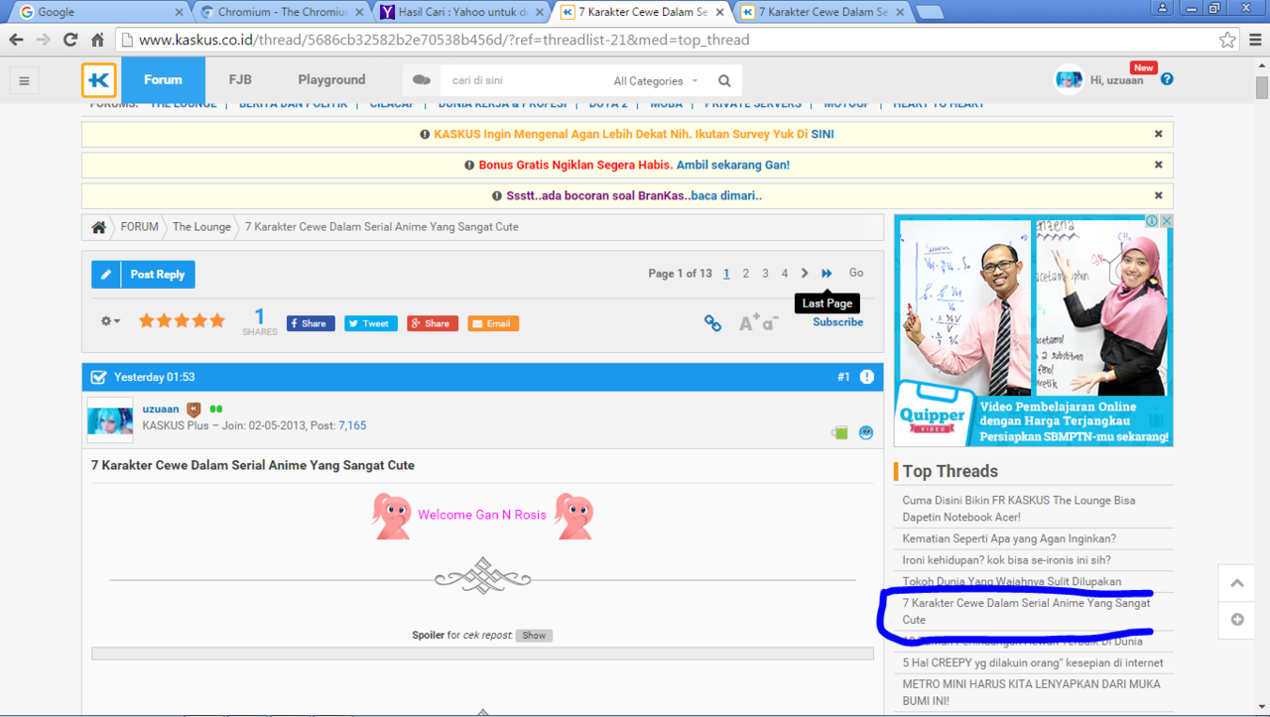1270x717 pixels.
Task: Toggle the bookmark star in the address bar
Action: pos(1227,41)
